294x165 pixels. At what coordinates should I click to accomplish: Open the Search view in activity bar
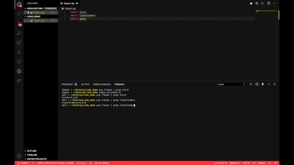click(19, 14)
